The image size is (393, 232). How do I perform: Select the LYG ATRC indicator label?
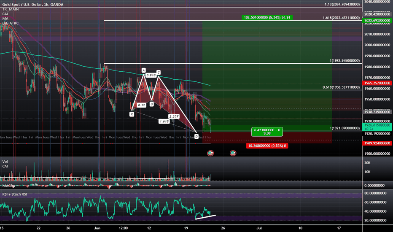pos(11,23)
